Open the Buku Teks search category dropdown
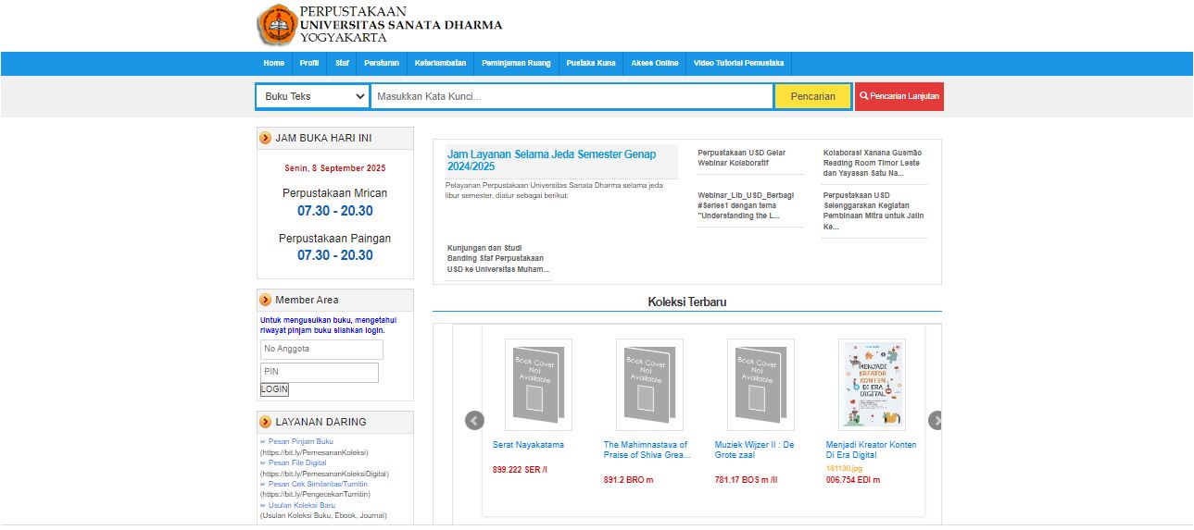Image resolution: width=1194 pixels, height=530 pixels. point(313,96)
